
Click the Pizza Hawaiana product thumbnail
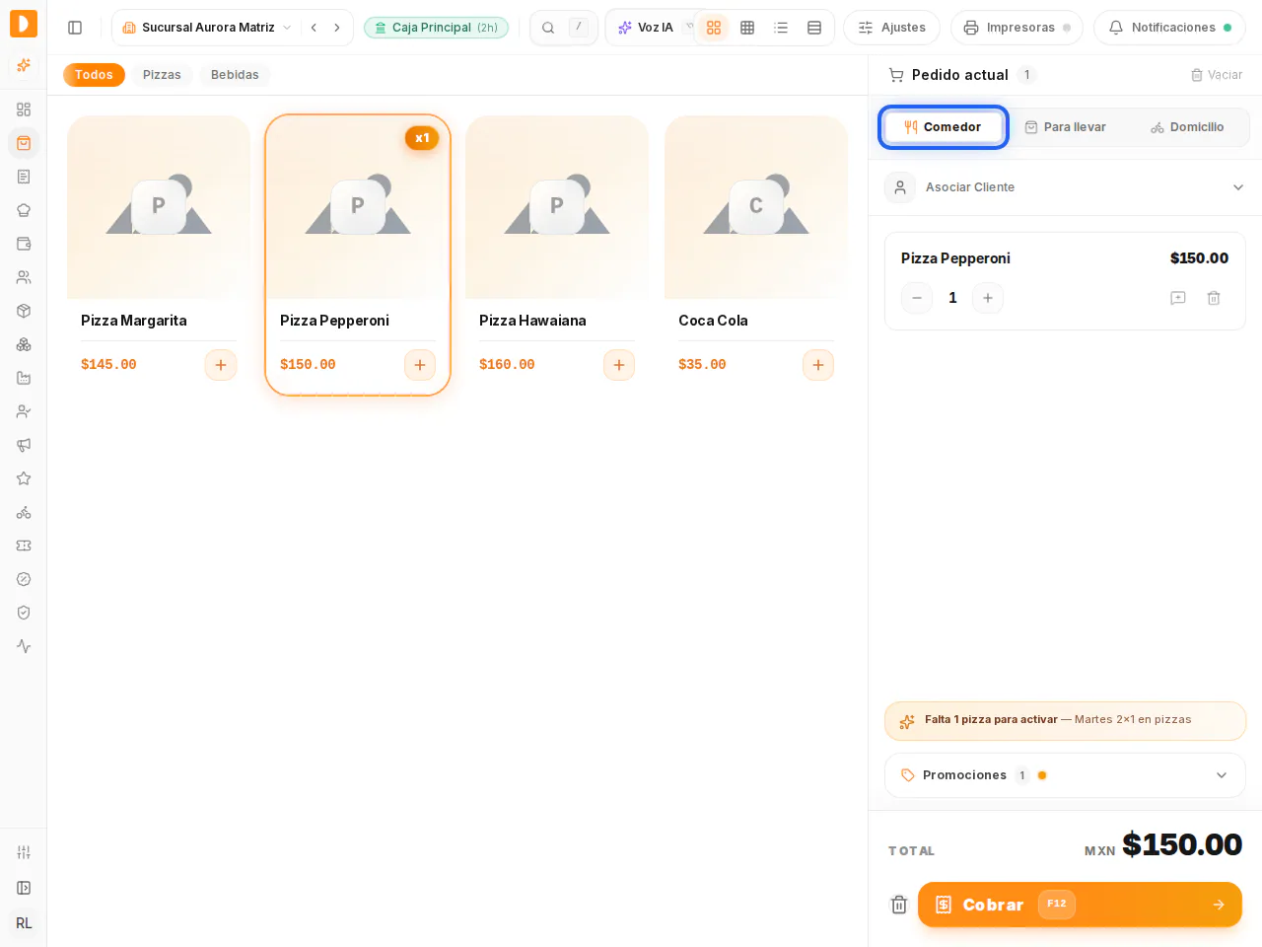pos(557,207)
